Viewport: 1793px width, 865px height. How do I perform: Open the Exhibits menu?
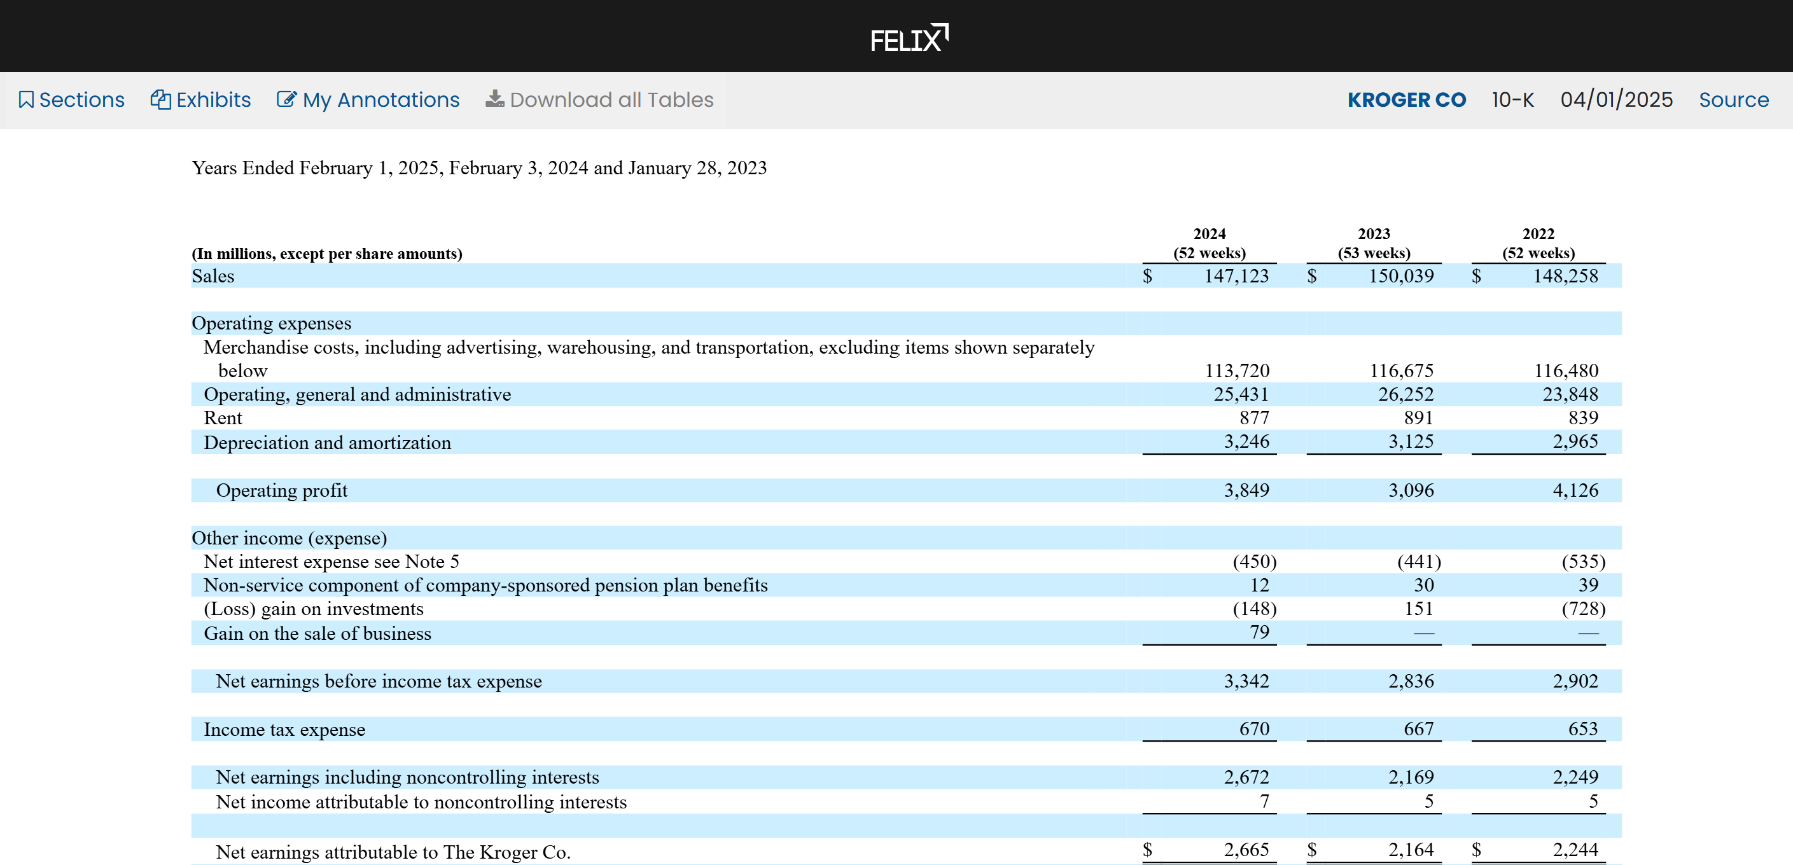(213, 100)
